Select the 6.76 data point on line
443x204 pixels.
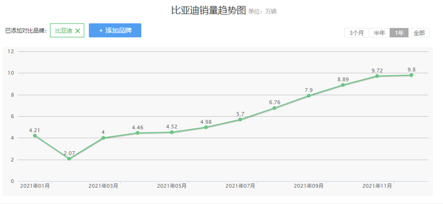(x=274, y=108)
